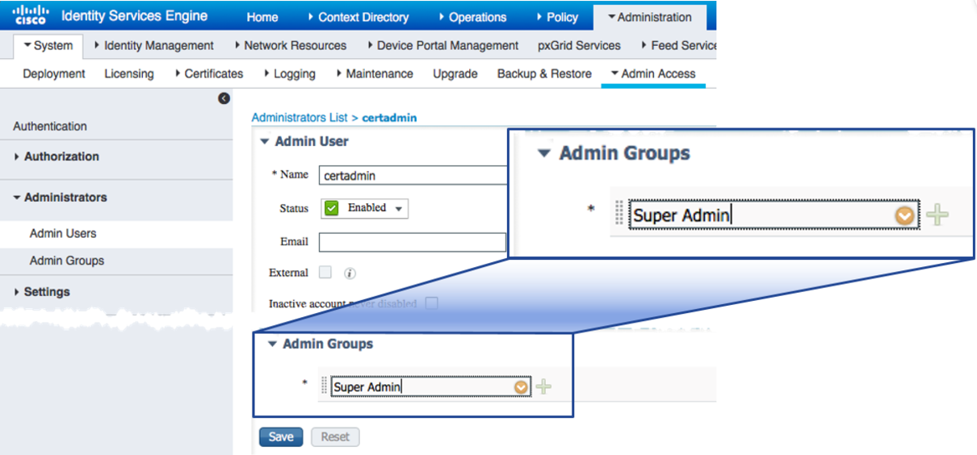977x455 pixels.
Task: Open the Upgrade page
Action: click(x=455, y=73)
